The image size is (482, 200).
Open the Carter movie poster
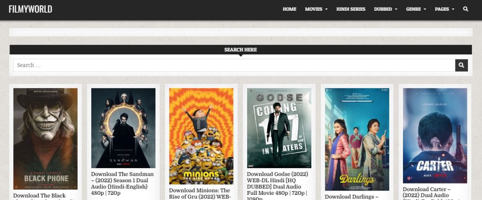[435, 136]
